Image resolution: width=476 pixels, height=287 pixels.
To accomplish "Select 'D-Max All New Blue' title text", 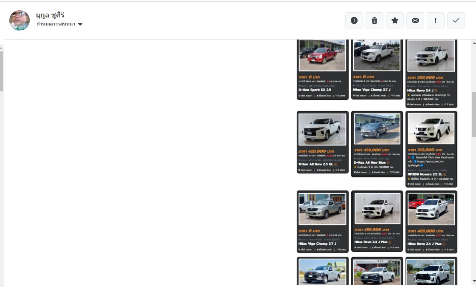I will pos(369,163).
